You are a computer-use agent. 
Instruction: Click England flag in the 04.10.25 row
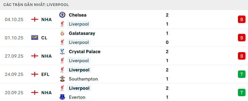[x=35, y=20]
